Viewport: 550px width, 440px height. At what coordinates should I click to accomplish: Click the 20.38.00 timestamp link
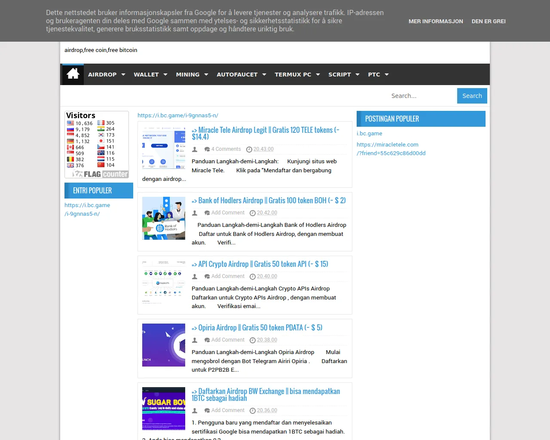pyautogui.click(x=267, y=340)
